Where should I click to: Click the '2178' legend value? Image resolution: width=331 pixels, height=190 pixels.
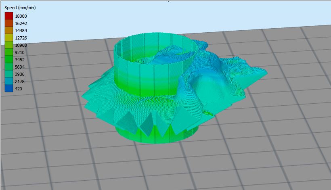pos(20,81)
